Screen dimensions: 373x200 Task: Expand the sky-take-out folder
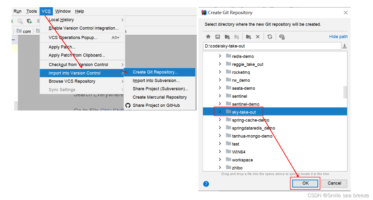(220, 112)
